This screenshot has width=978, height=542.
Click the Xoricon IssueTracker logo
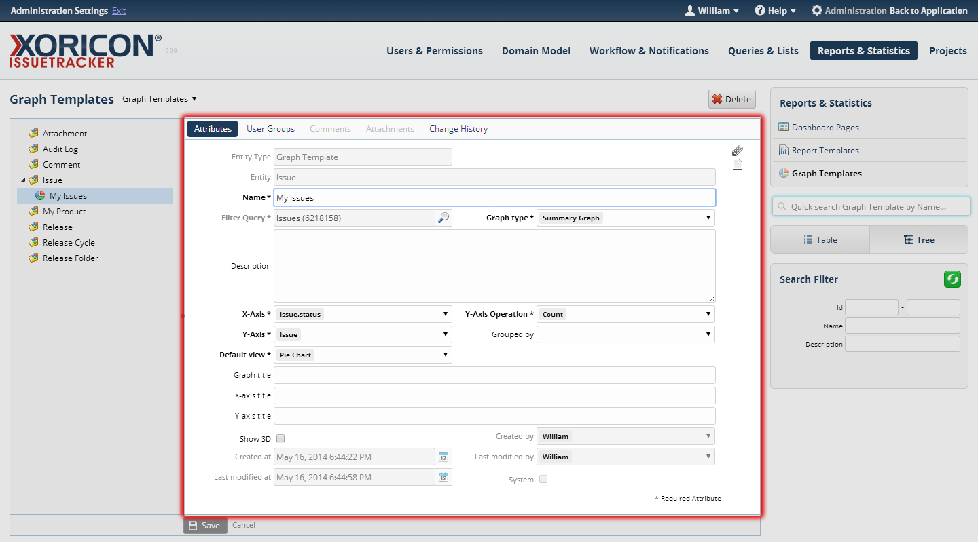pos(86,51)
